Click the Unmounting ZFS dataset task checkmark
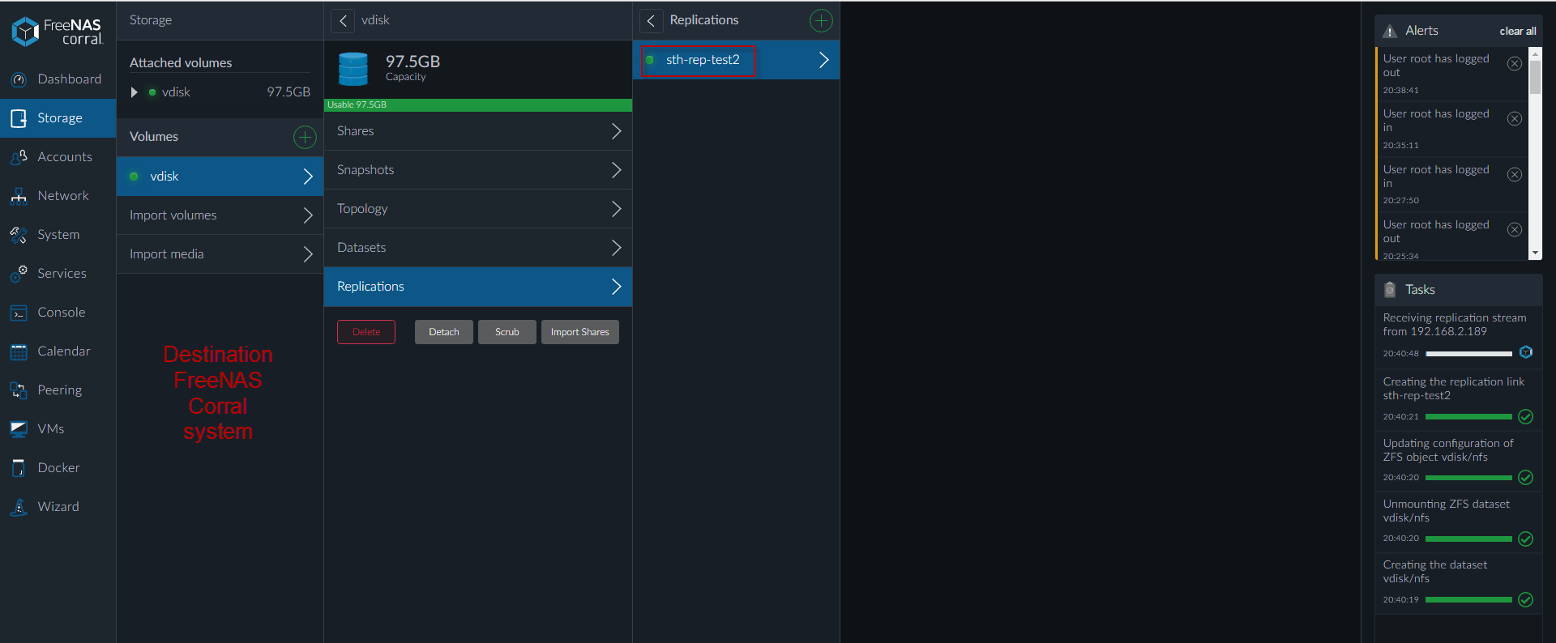The image size is (1556, 643). click(x=1526, y=539)
